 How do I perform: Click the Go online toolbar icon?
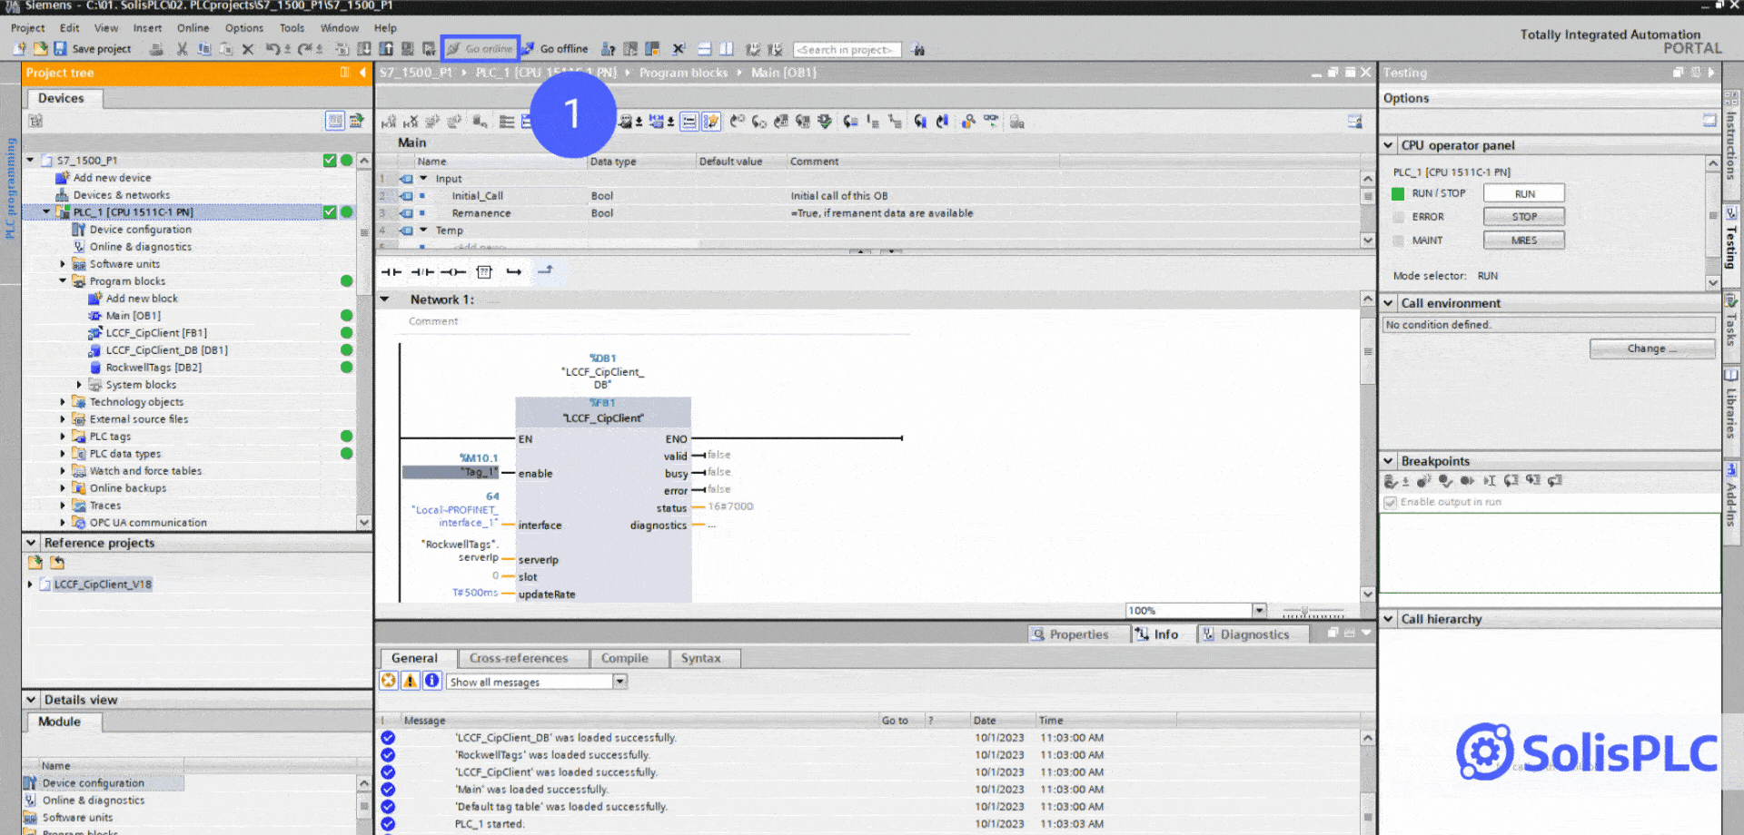point(480,48)
